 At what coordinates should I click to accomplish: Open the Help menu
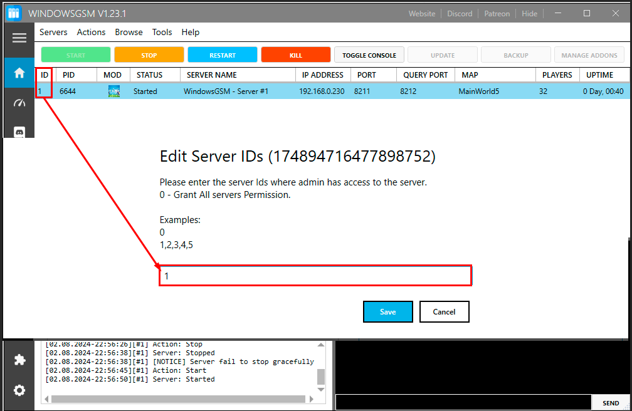coord(190,32)
